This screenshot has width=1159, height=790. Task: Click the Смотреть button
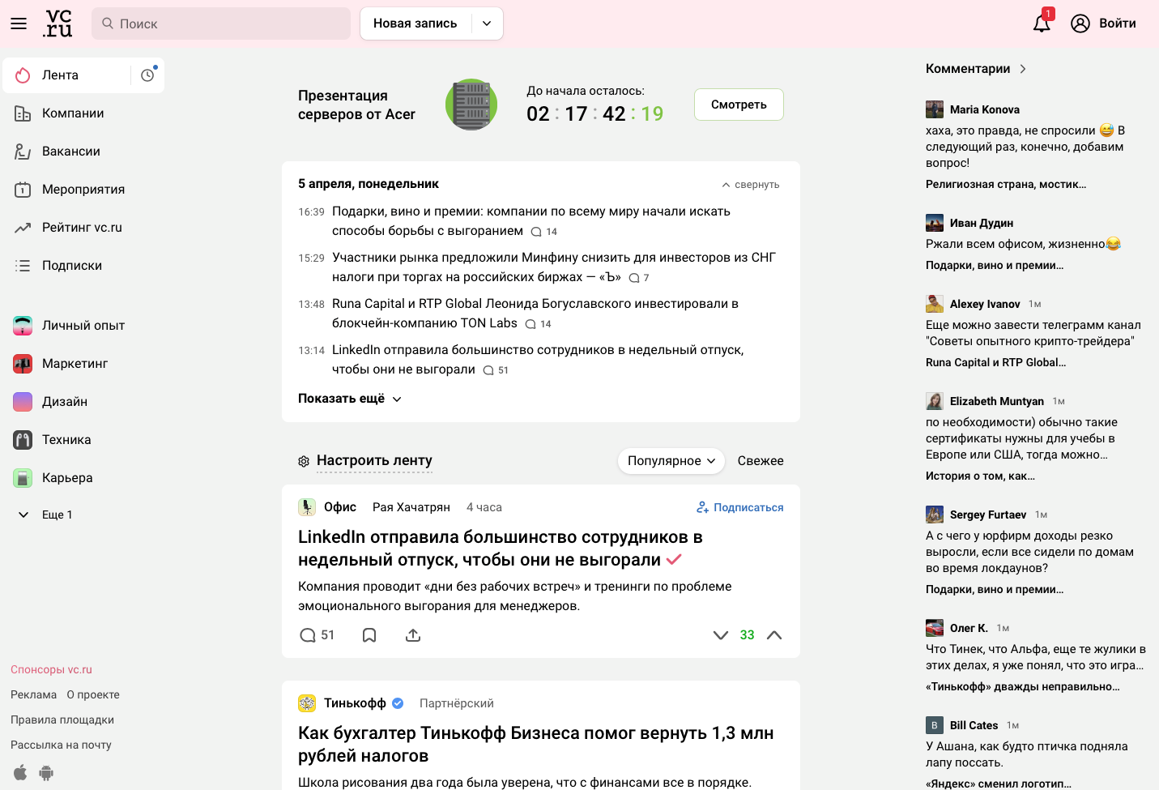pyautogui.click(x=739, y=105)
